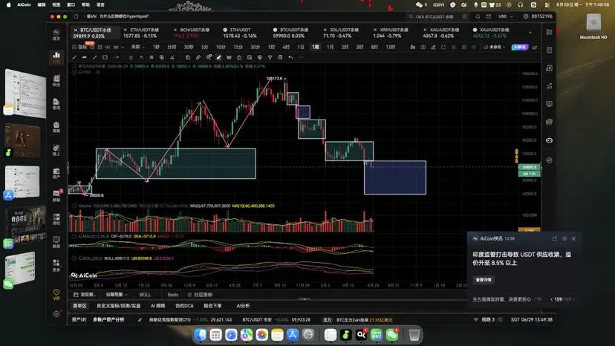Image resolution: width=615 pixels, height=346 pixels.
Task: Click the pencil edit icon in chart toolbar
Action: click(x=433, y=47)
